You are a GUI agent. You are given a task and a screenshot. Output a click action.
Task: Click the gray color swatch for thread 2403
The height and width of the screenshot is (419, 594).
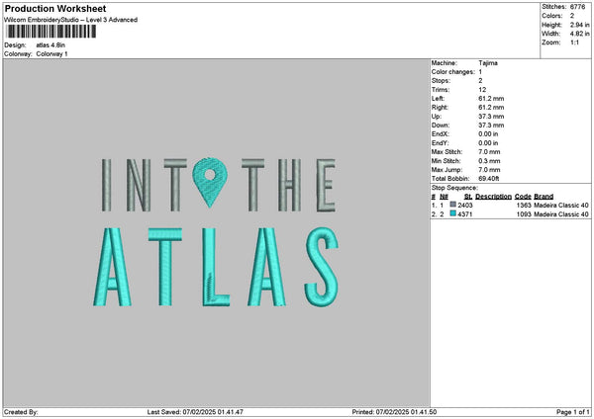point(452,205)
